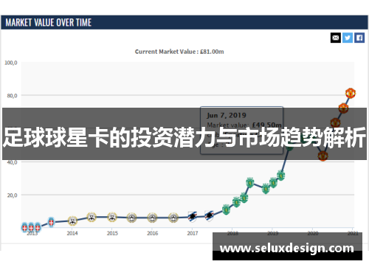Click the Jun 7, 2019 tooltip box

[241, 131]
